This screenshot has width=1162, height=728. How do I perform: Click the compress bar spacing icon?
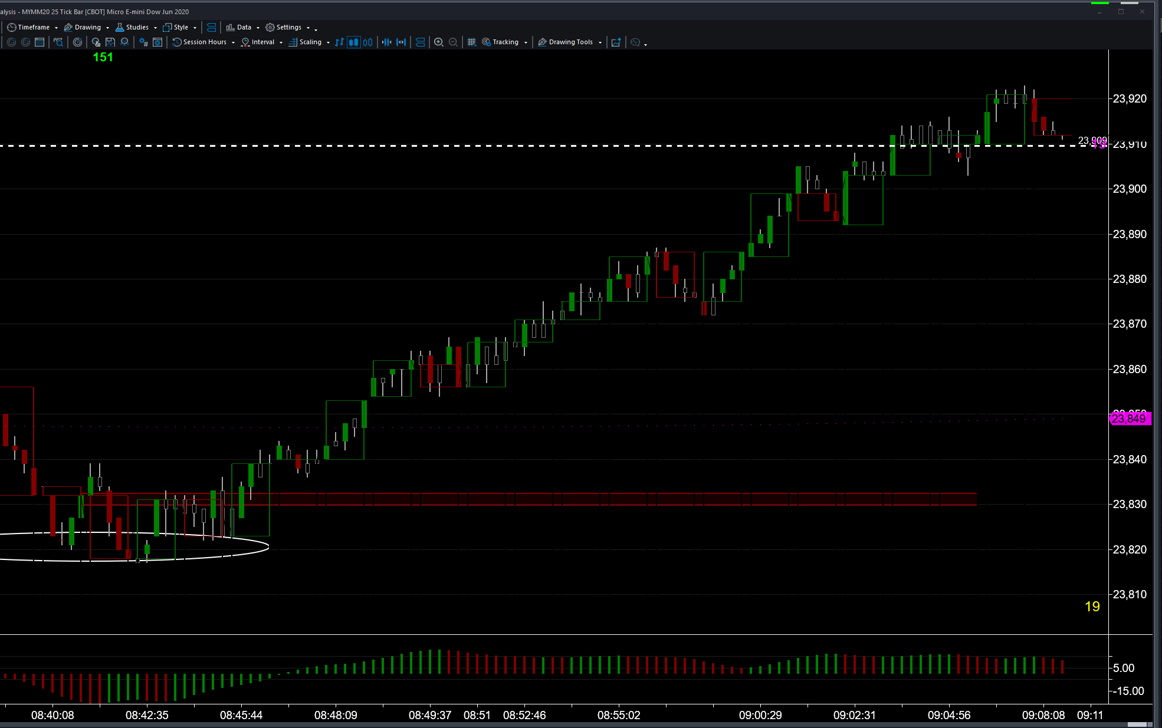(386, 42)
